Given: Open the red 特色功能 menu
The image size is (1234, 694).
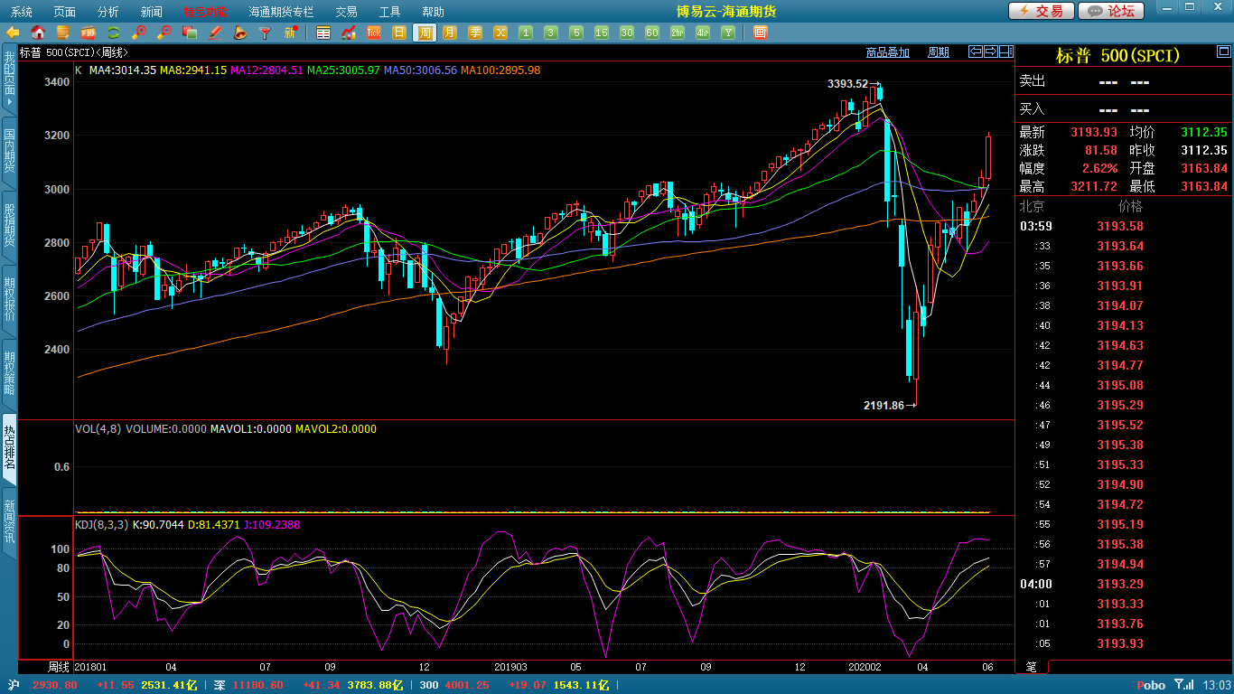Looking at the screenshot, I should [x=206, y=12].
